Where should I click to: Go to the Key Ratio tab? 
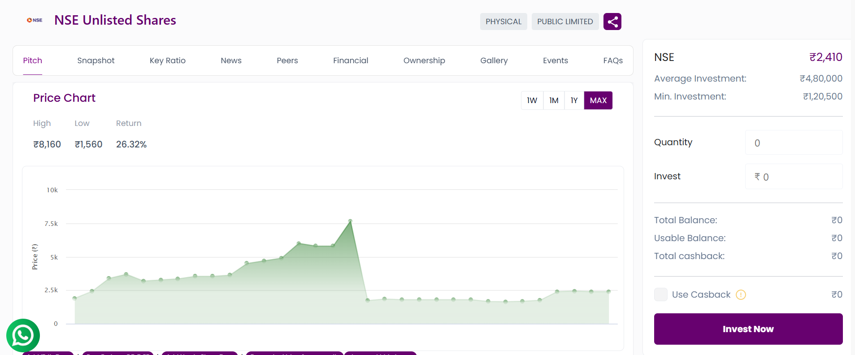pos(167,61)
